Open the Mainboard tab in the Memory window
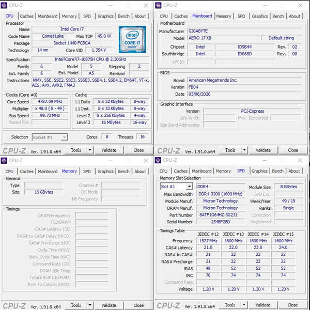Viewport: 310px width, 310px height. point(48,172)
